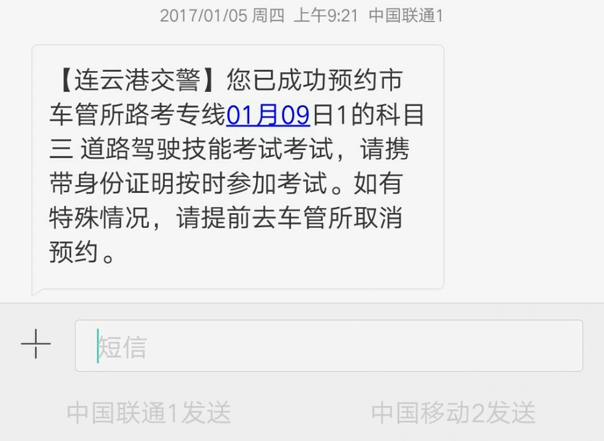604x441 pixels.
Task: Tap the 道路驾驶技能考试考试 message text
Action: (x=207, y=149)
